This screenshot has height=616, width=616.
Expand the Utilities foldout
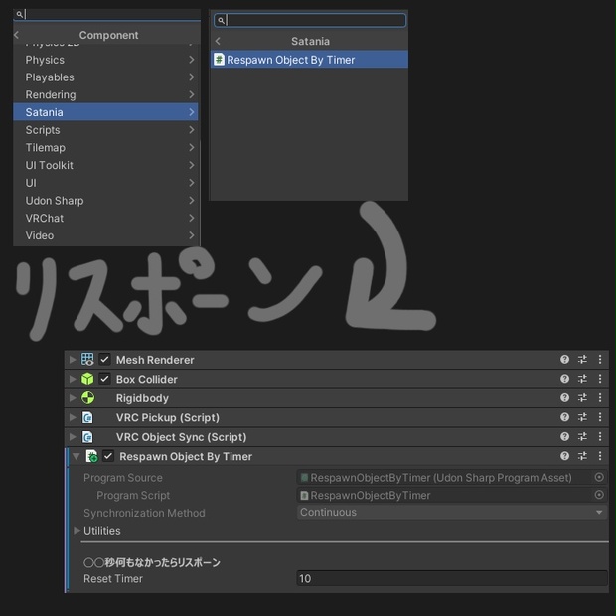77,531
